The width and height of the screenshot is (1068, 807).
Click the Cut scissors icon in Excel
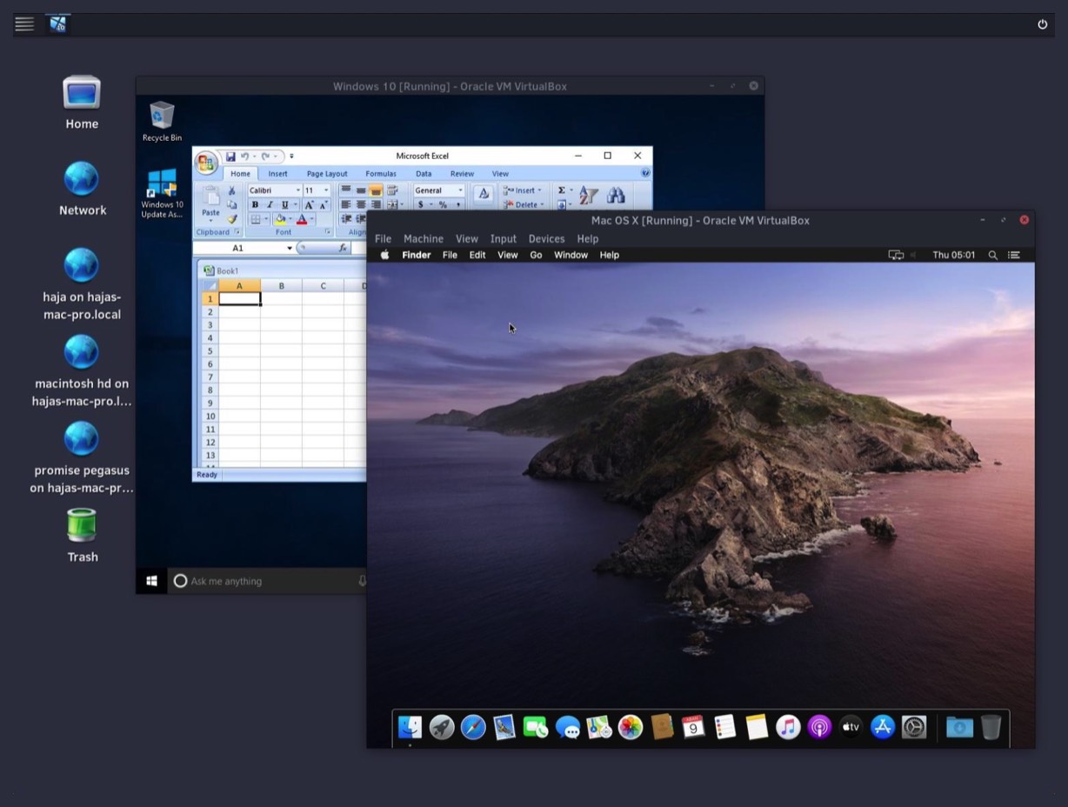(231, 190)
